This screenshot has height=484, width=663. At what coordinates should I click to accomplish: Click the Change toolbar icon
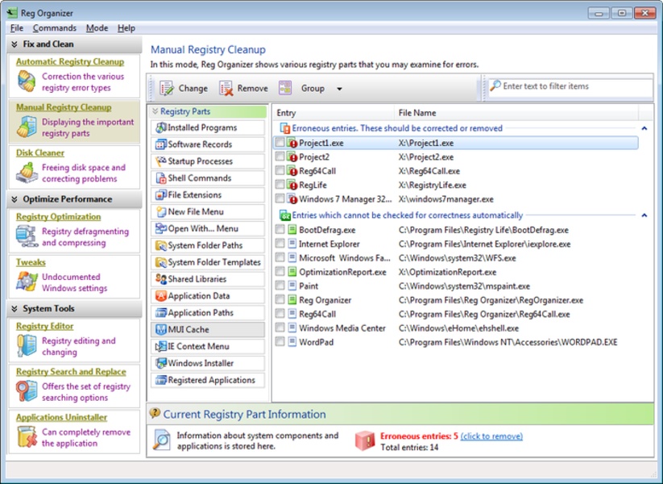(167, 88)
